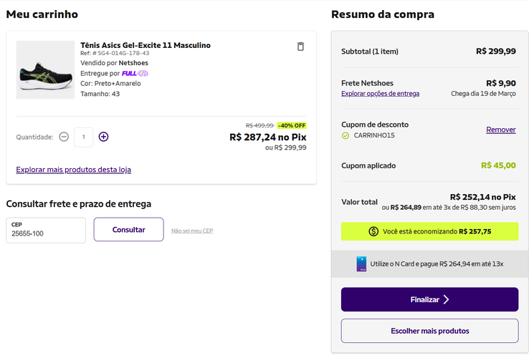Select the green R$ 45,00 coupon value

click(498, 165)
